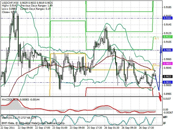The width and height of the screenshot is (173, 130).
Task: Click the 22 Sep 17:00 time marker
Action: click(x=43, y=128)
